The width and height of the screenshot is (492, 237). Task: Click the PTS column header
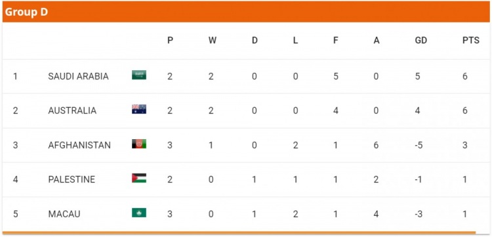pos(470,40)
